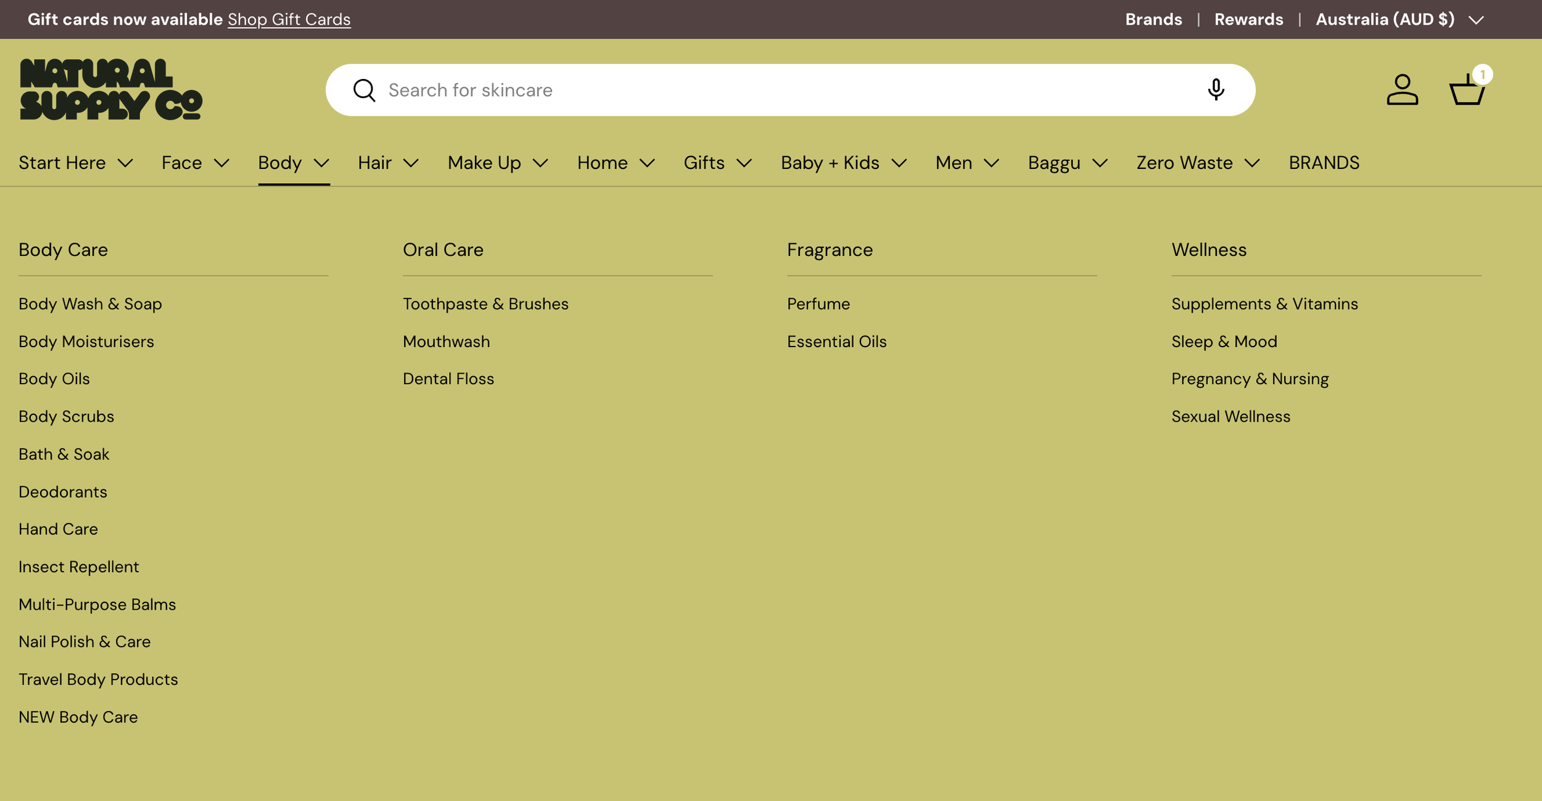
Task: Select Essential Oils
Action: click(x=836, y=342)
